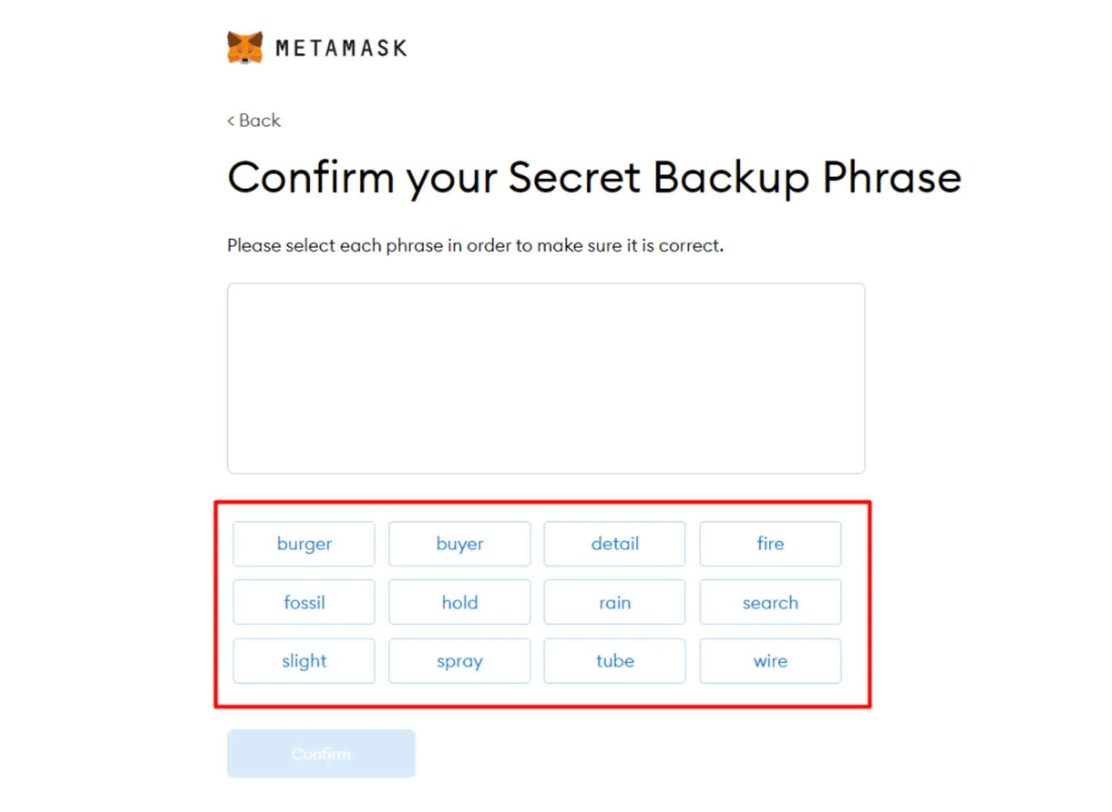Viewport: 1112px width, 812px height.
Task: Click the back chevron before "Back"
Action: (231, 121)
